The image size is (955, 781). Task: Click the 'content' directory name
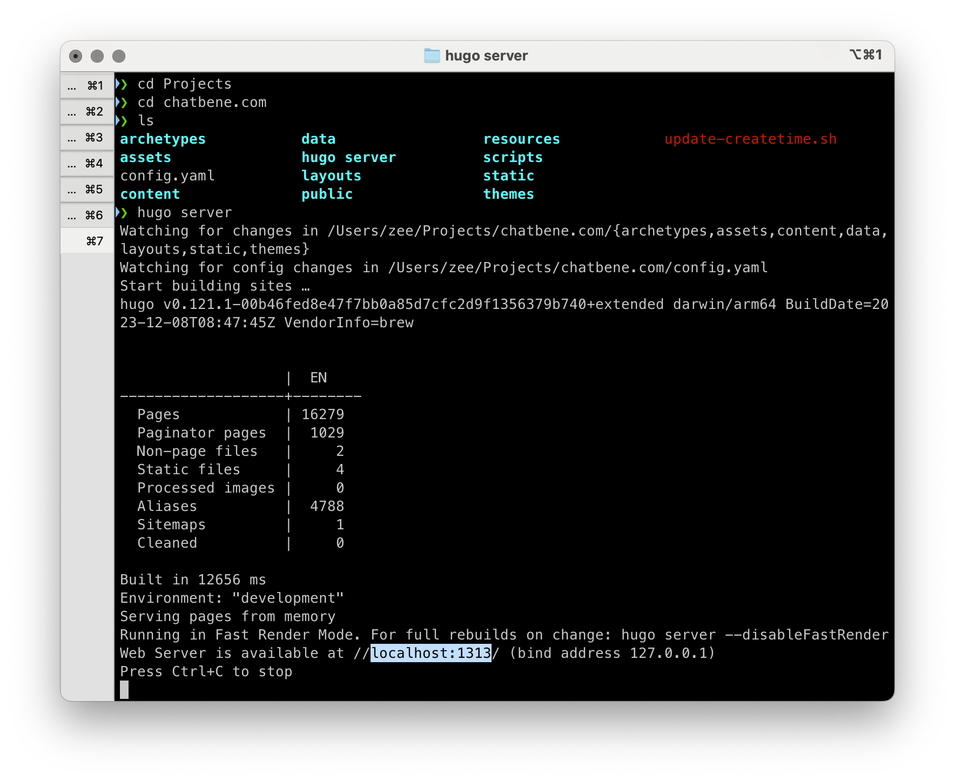150,194
